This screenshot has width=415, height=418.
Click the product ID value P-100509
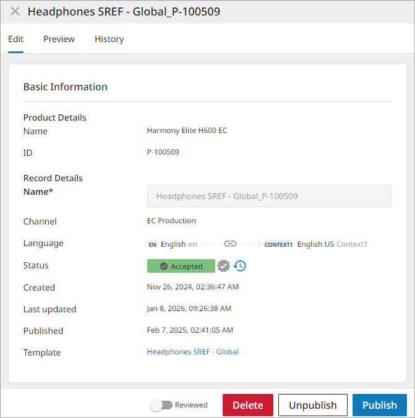pyautogui.click(x=163, y=152)
